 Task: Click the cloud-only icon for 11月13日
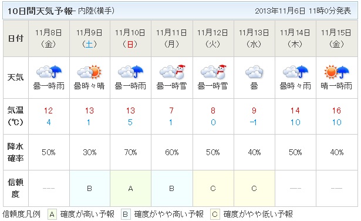tap(254, 72)
